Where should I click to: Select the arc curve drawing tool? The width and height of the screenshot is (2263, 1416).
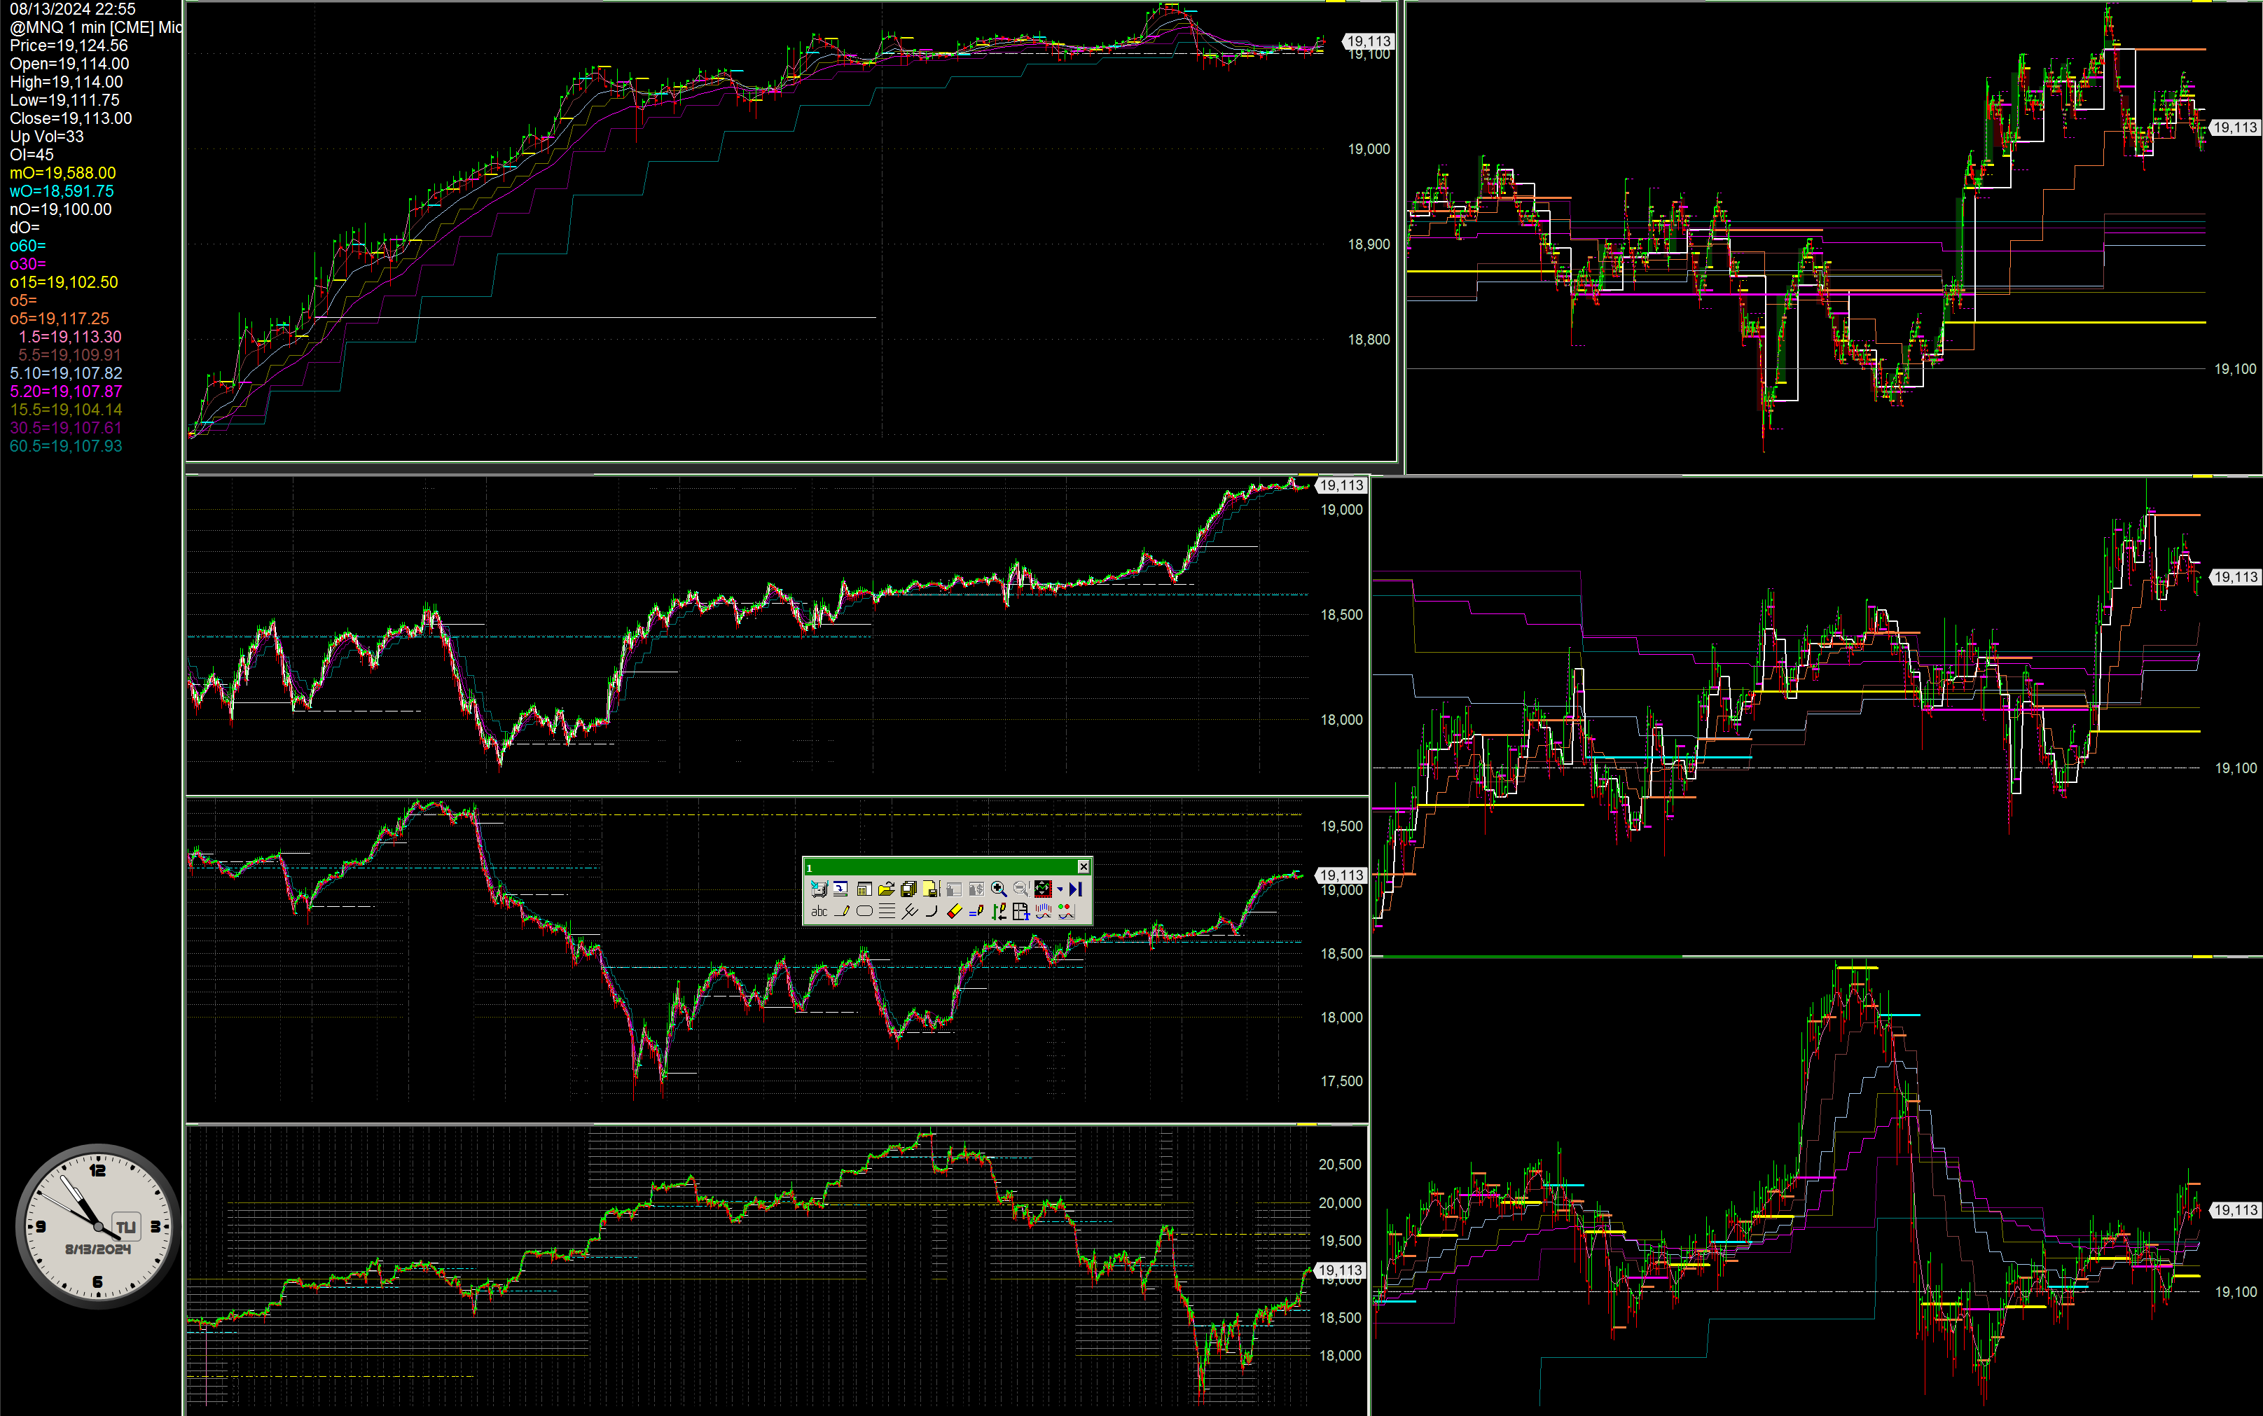tap(931, 911)
